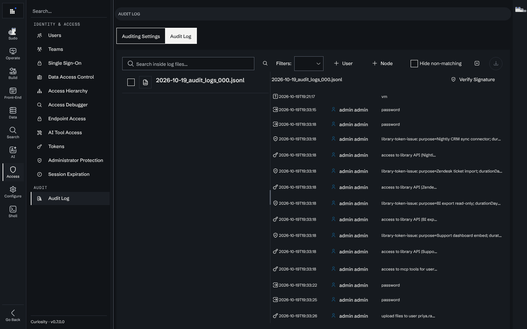Open Session Expiration page
The height and width of the screenshot is (329, 527).
(x=70, y=174)
